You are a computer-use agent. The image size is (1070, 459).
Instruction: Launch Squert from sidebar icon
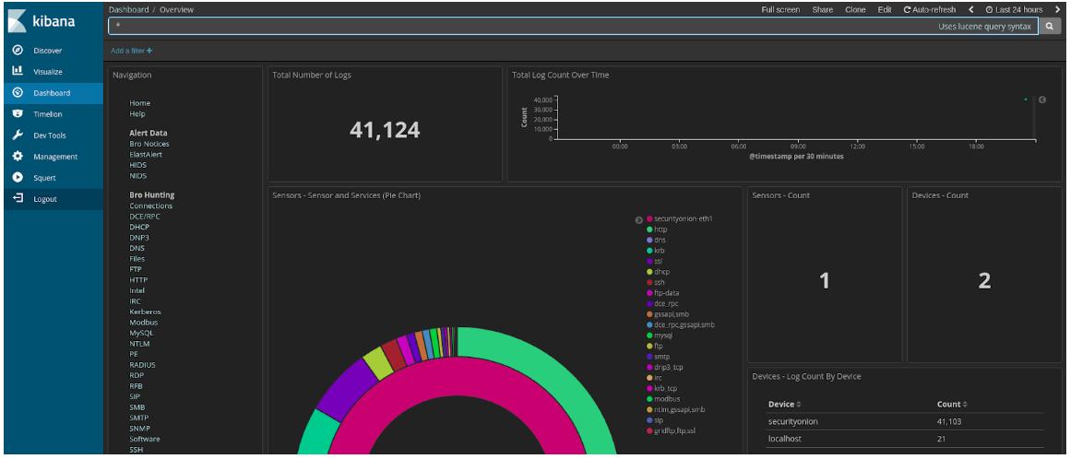[x=18, y=177]
